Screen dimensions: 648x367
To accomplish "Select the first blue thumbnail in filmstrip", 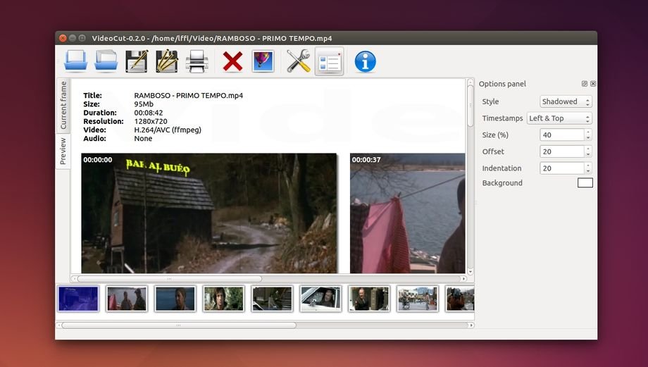I will [x=78, y=299].
